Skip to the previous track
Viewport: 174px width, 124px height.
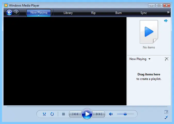point(75,114)
